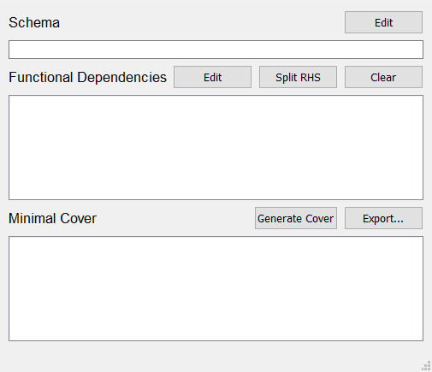Edit the functional dependencies list

[x=212, y=77]
